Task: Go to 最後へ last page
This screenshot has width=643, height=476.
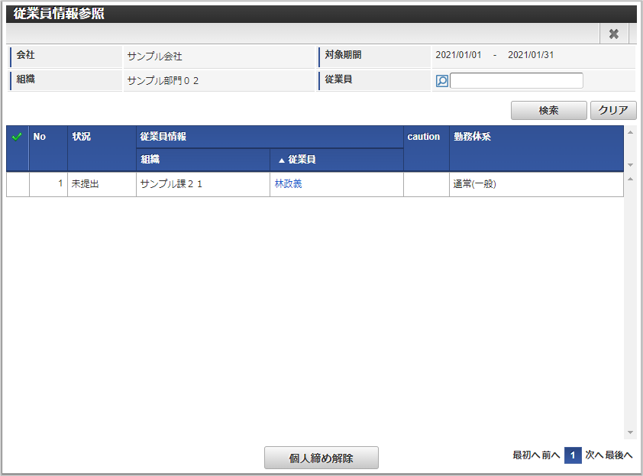Action: (619, 455)
